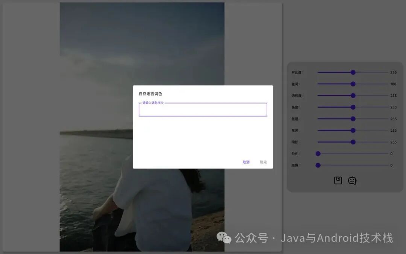
Task: Adjust the 饱和度 saturation slider
Action: (353, 96)
